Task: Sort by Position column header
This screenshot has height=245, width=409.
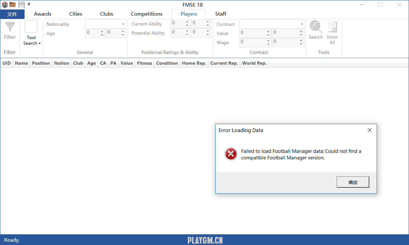Action: 41,63
